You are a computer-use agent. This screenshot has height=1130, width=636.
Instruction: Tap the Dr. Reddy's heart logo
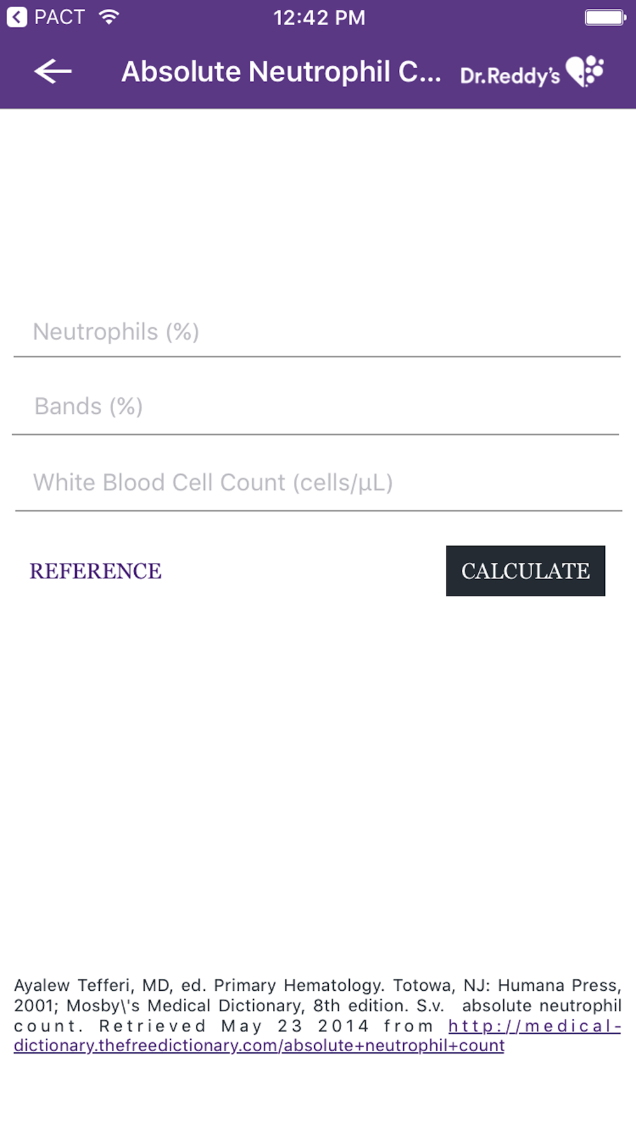[x=584, y=71]
